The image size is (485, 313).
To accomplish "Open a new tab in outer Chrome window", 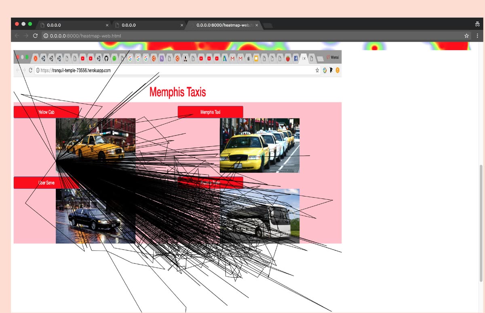I will pyautogui.click(x=268, y=25).
